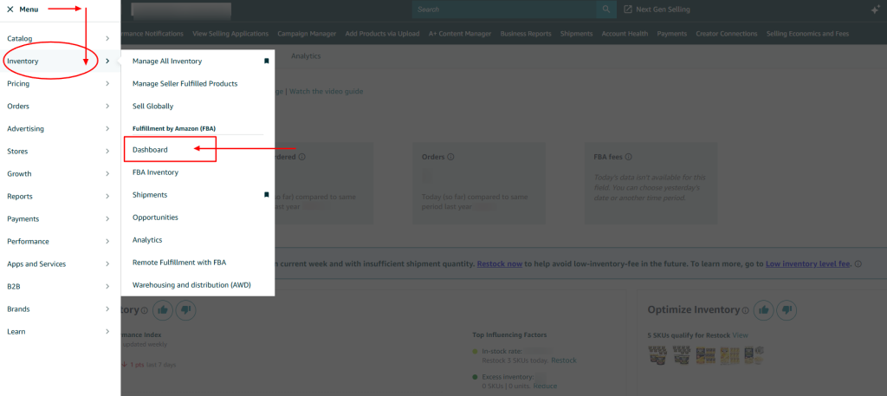Open Selling Economics and Fees
The image size is (887, 396).
[807, 34]
